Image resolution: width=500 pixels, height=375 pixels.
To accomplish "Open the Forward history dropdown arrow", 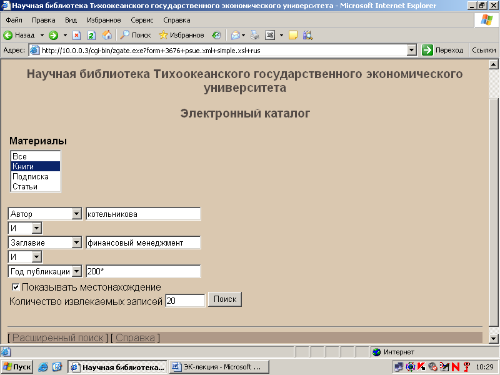I will 65,35.
